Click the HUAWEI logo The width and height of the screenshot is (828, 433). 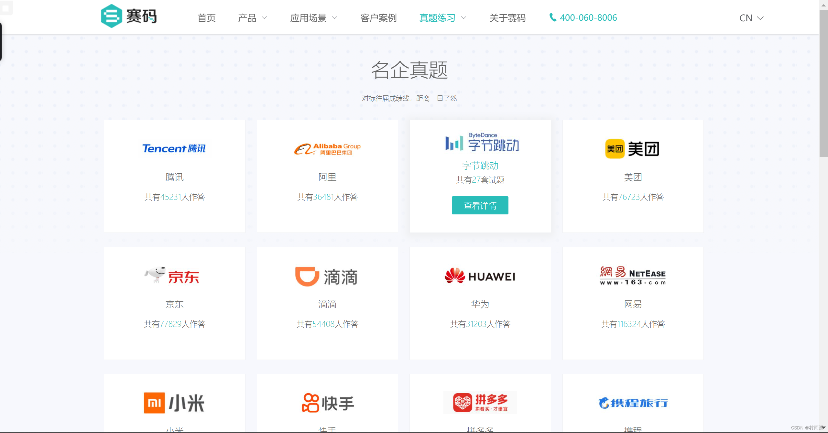[x=480, y=276]
